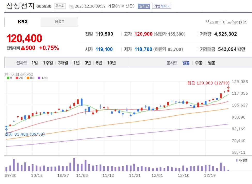Switch to the KRX tab
The height and width of the screenshot is (184, 252).
(x=23, y=22)
